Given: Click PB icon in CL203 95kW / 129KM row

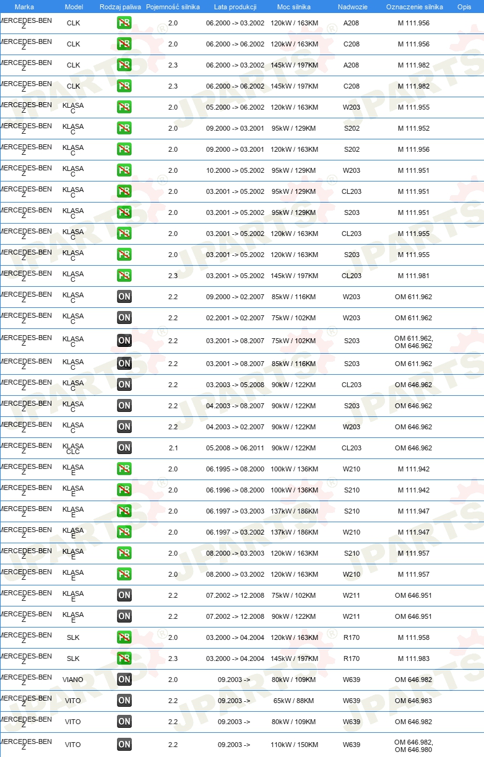Looking at the screenshot, I should (124, 191).
